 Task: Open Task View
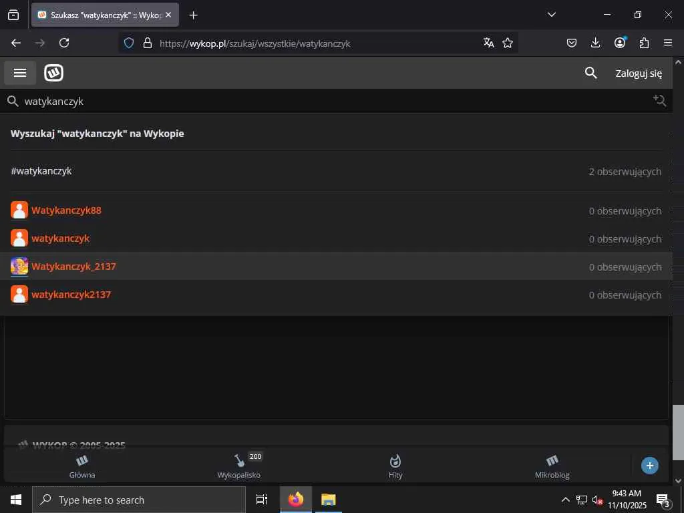(261, 500)
